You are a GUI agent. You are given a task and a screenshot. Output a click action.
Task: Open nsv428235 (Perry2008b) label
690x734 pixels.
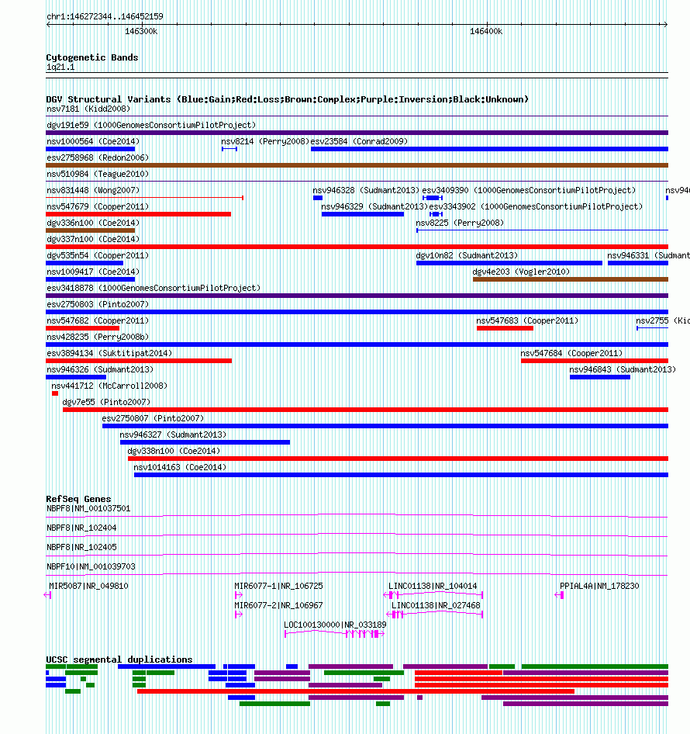pos(98,338)
